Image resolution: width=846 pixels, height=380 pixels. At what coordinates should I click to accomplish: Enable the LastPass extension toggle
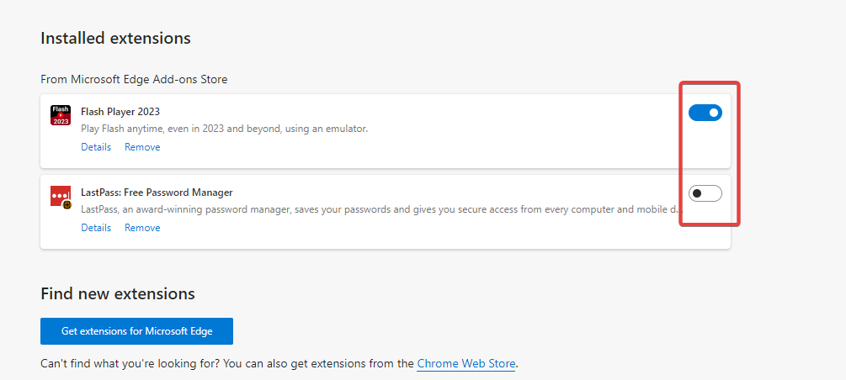(x=705, y=193)
